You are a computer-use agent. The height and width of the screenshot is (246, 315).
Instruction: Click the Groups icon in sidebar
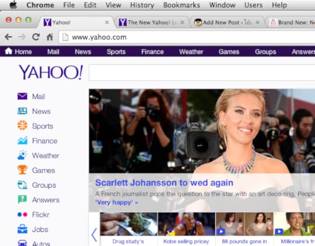point(22,185)
